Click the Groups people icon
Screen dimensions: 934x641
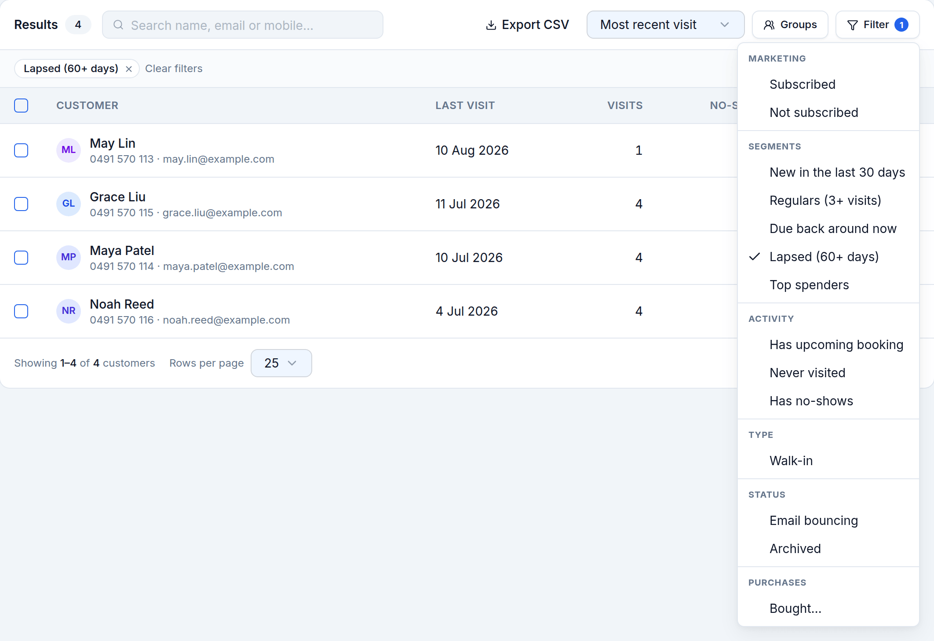point(769,25)
